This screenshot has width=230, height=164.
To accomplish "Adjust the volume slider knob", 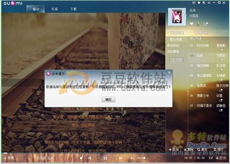I will [x=144, y=158].
